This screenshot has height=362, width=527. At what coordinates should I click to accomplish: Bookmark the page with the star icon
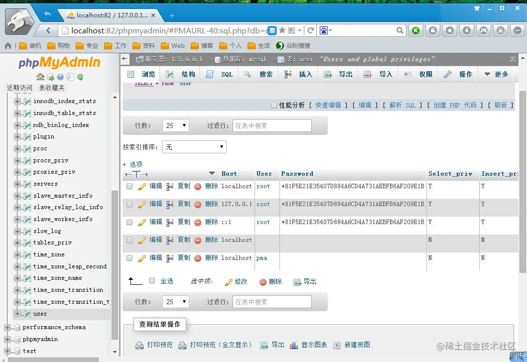pyautogui.click(x=282, y=30)
